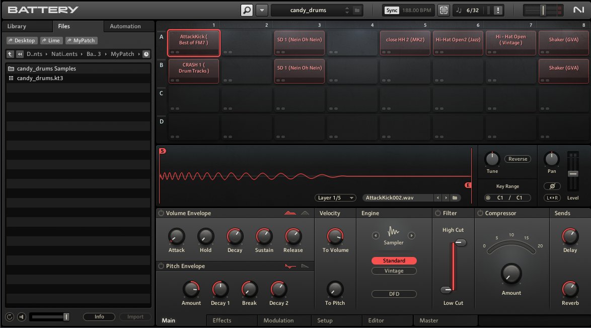The height and width of the screenshot is (328, 591).
Task: Open Layer 1/5 dropdown
Action: tap(335, 198)
